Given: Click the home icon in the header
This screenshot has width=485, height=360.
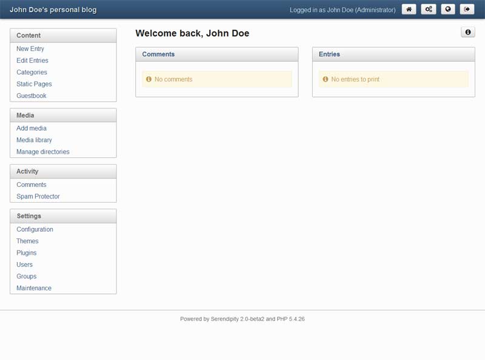Looking at the screenshot, I should click(x=409, y=9).
